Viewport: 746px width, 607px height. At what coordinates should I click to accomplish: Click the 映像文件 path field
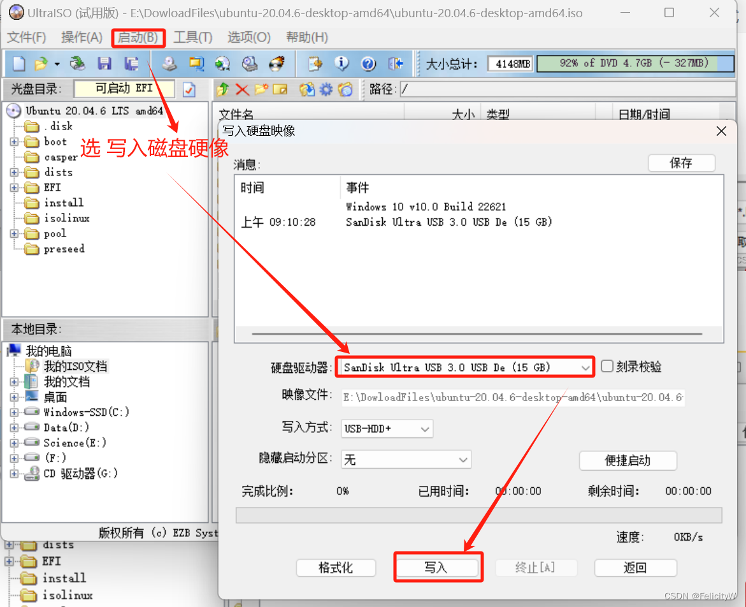(x=513, y=397)
